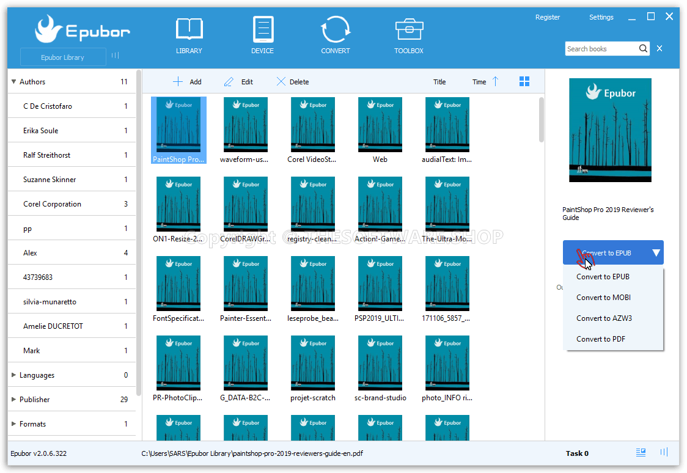
Task: Click the Convert circular arrows icon
Action: [336, 30]
